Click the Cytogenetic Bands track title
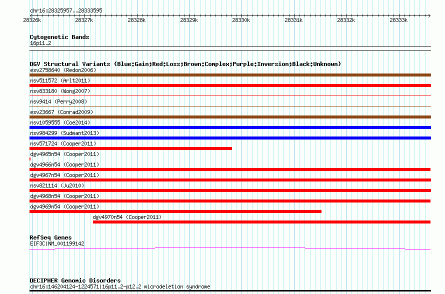 coord(59,37)
